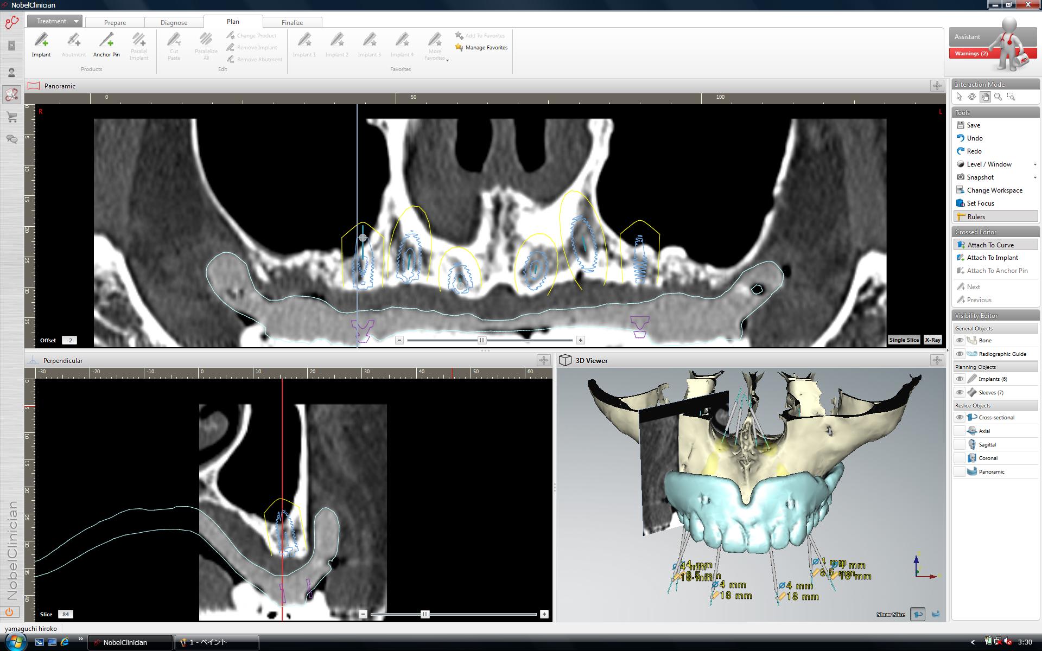Viewport: 1042px width, 651px height.
Task: Open the Treatment dropdown menu
Action: 55,21
